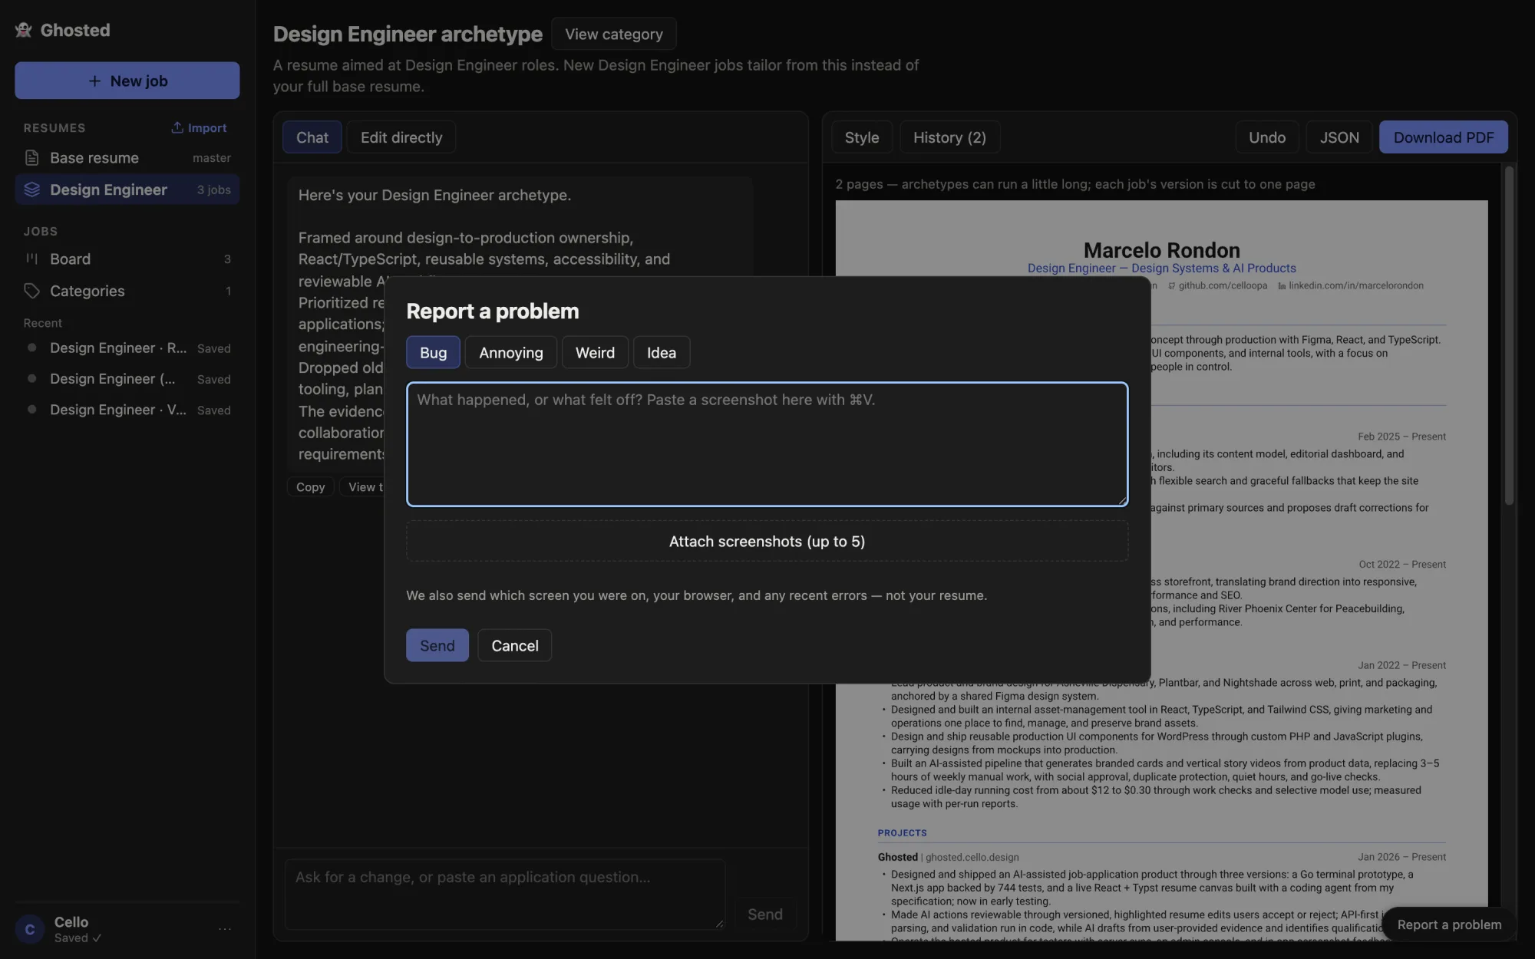Click the Cello avatar circle
Screen dimensions: 1535x959
[x=30, y=929]
